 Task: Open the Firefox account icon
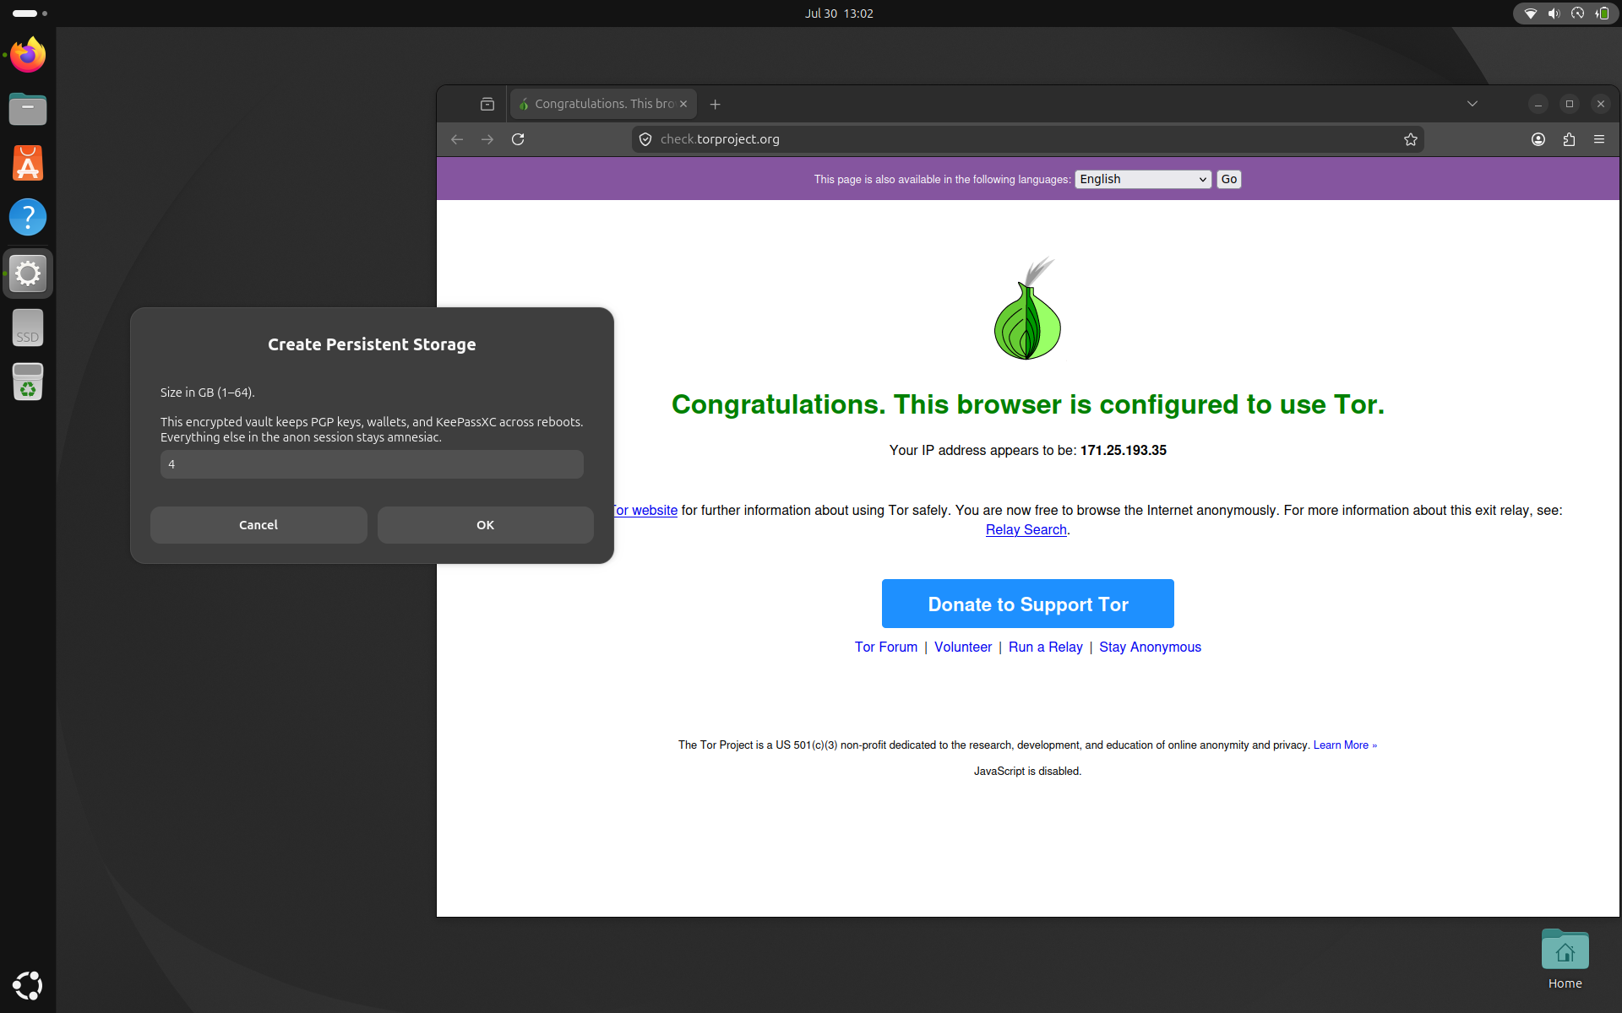[1538, 139]
